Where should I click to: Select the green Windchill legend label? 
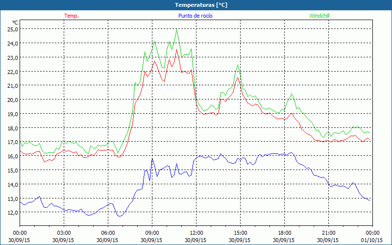point(319,16)
